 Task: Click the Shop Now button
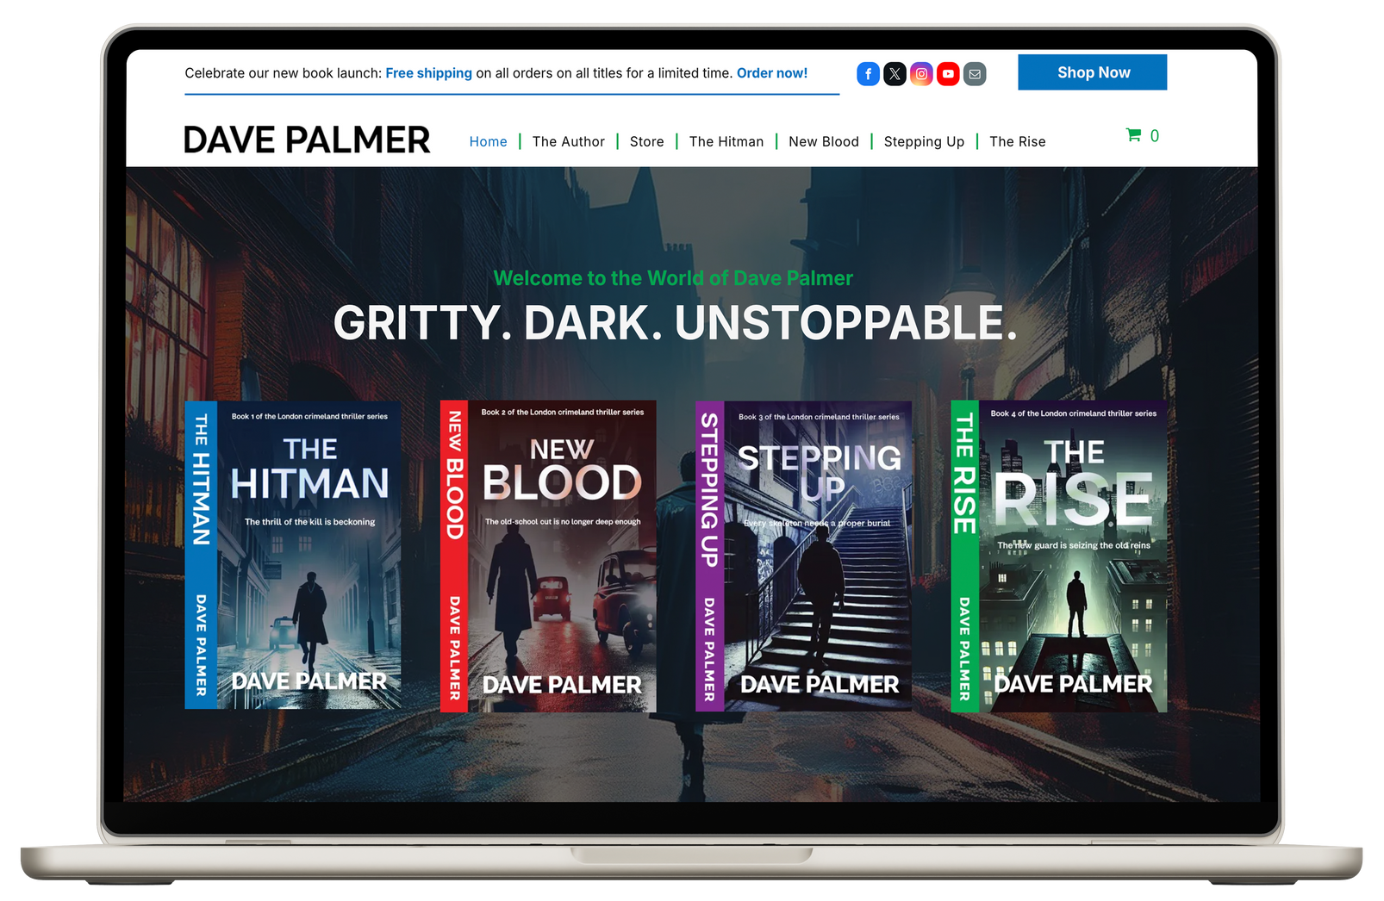(1093, 72)
